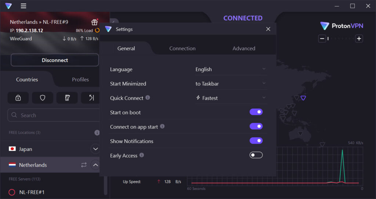Minimize the Proton VPN window
Viewport: 376px width, 199px height.
tap(337, 6)
